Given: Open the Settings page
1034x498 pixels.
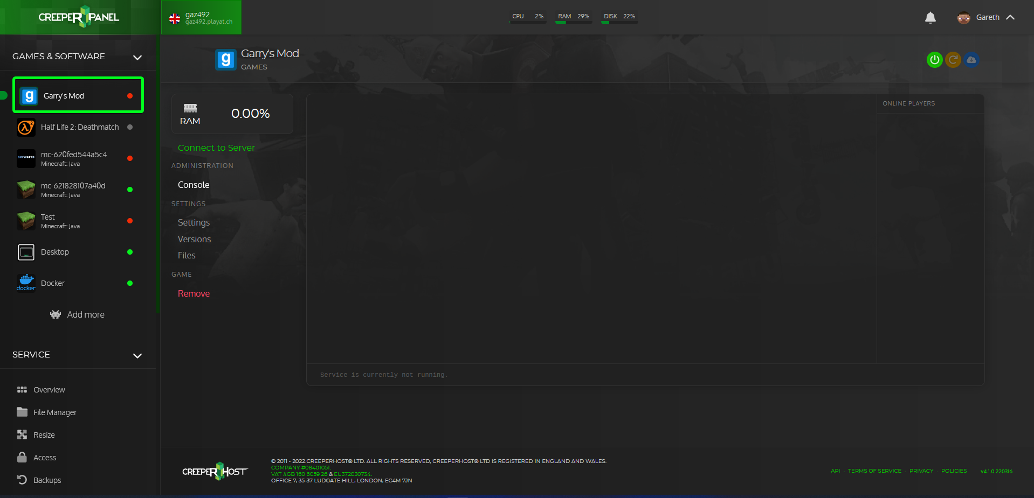Looking at the screenshot, I should [194, 222].
